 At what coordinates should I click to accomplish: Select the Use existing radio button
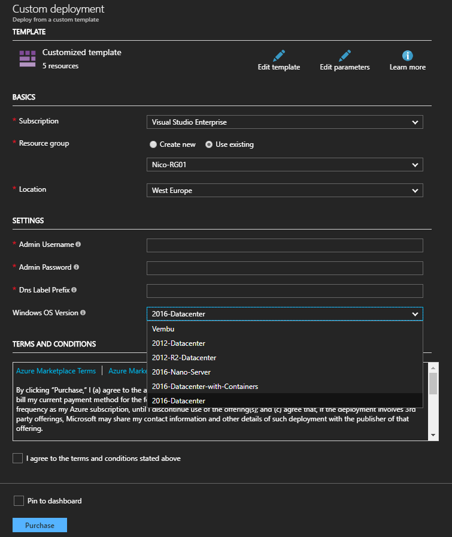209,144
